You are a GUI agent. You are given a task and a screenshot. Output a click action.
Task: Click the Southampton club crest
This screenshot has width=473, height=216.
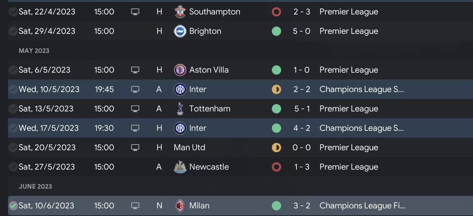coord(180,12)
